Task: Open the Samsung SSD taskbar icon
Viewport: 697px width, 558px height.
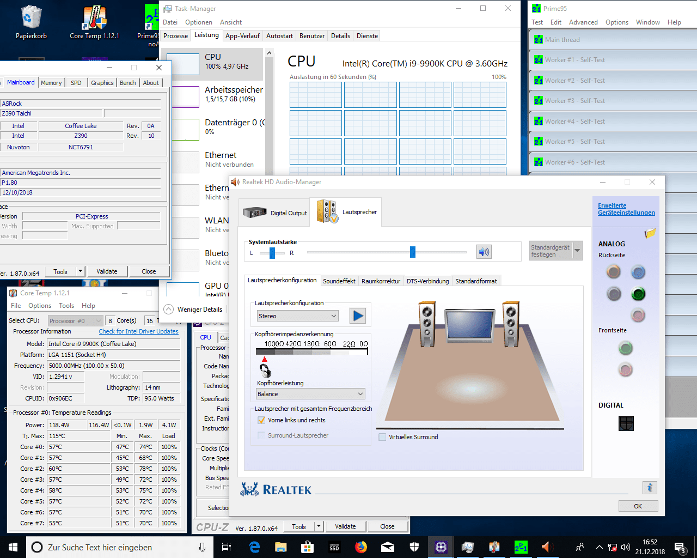Action: (334, 547)
